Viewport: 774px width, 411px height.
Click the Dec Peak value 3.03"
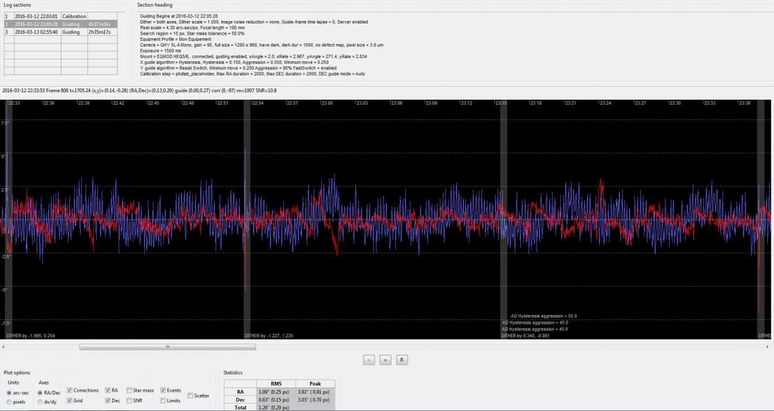[x=315, y=400]
